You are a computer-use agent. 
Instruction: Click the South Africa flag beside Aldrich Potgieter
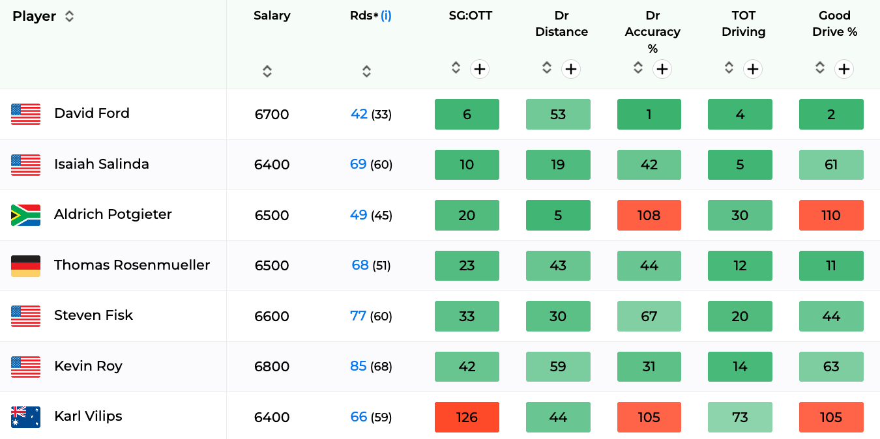tap(25, 215)
